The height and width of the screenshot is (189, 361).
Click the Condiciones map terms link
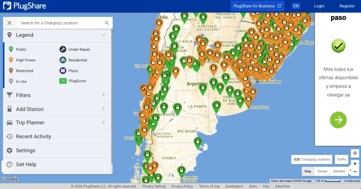(352, 181)
